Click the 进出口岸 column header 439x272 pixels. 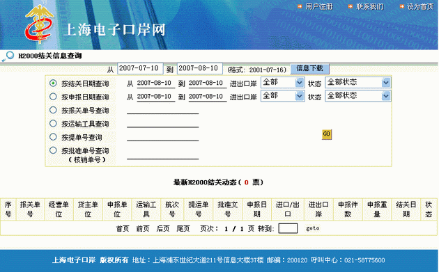pos(318,209)
